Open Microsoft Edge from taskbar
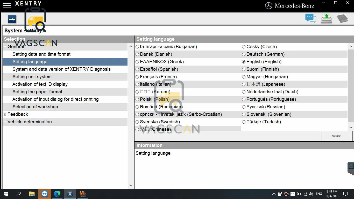Image resolution: width=354 pixels, height=199 pixels. click(57, 194)
